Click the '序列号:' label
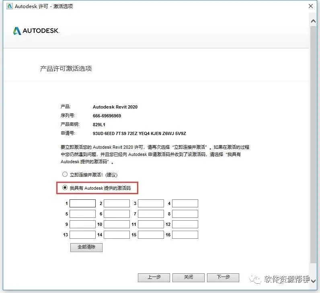320x293 pixels. tap(68, 115)
